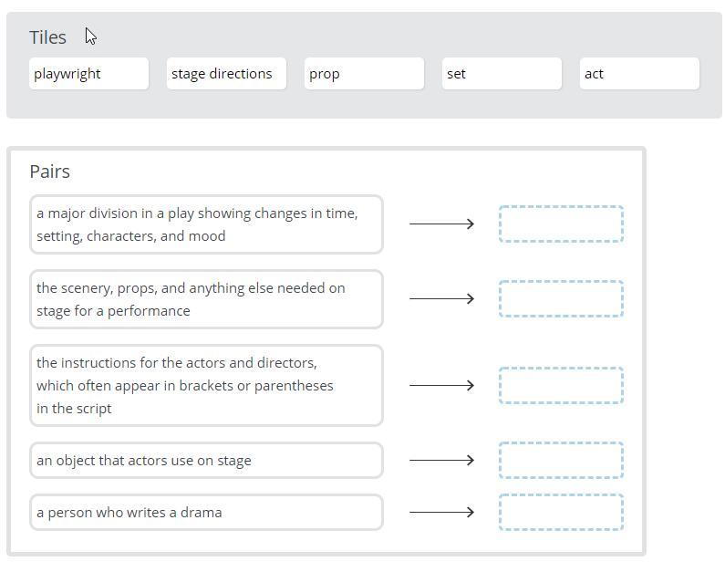Select the "act" tile
Screen dimensions: 725x572
tap(639, 74)
